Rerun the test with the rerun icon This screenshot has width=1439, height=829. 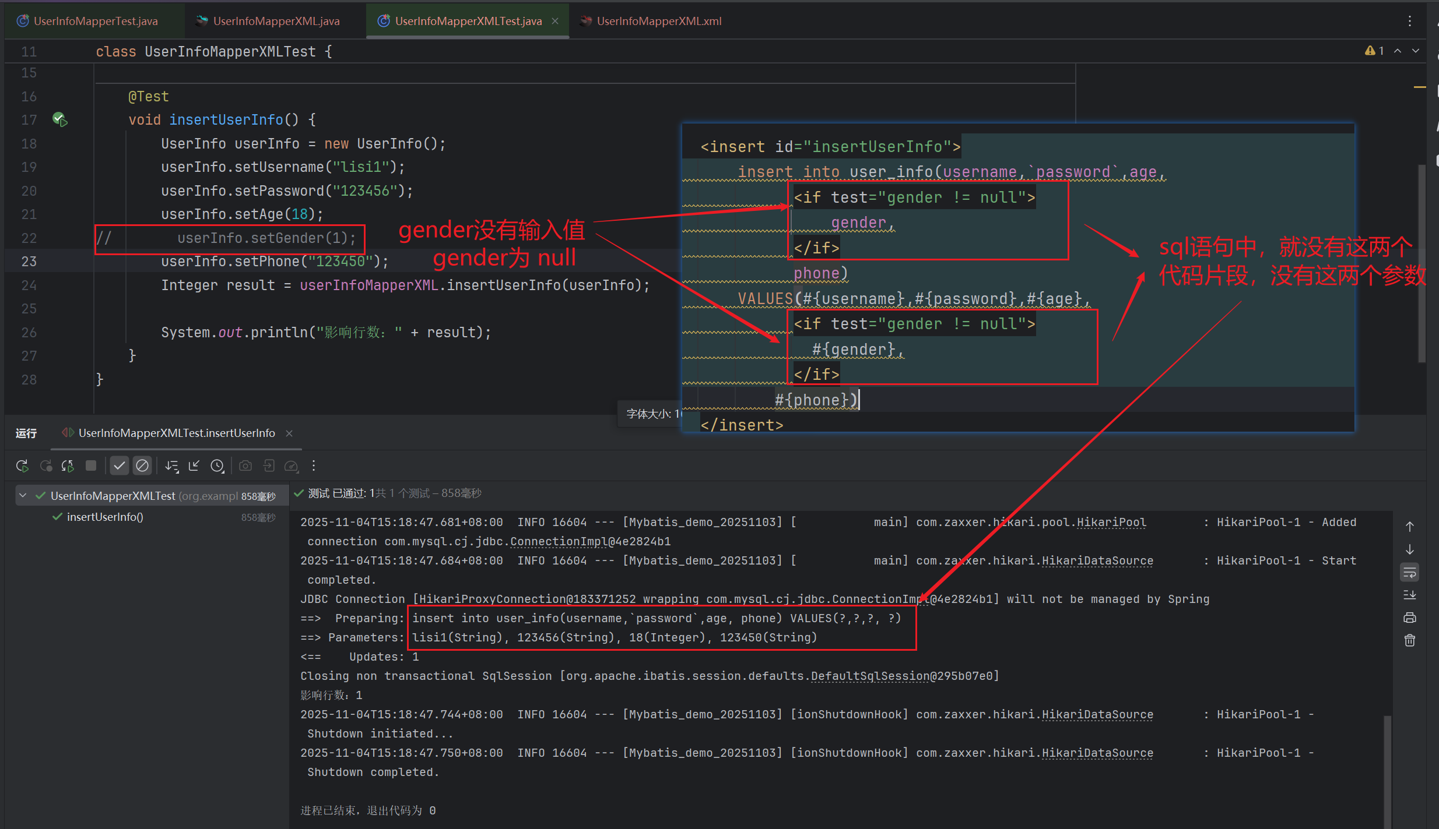coord(22,466)
